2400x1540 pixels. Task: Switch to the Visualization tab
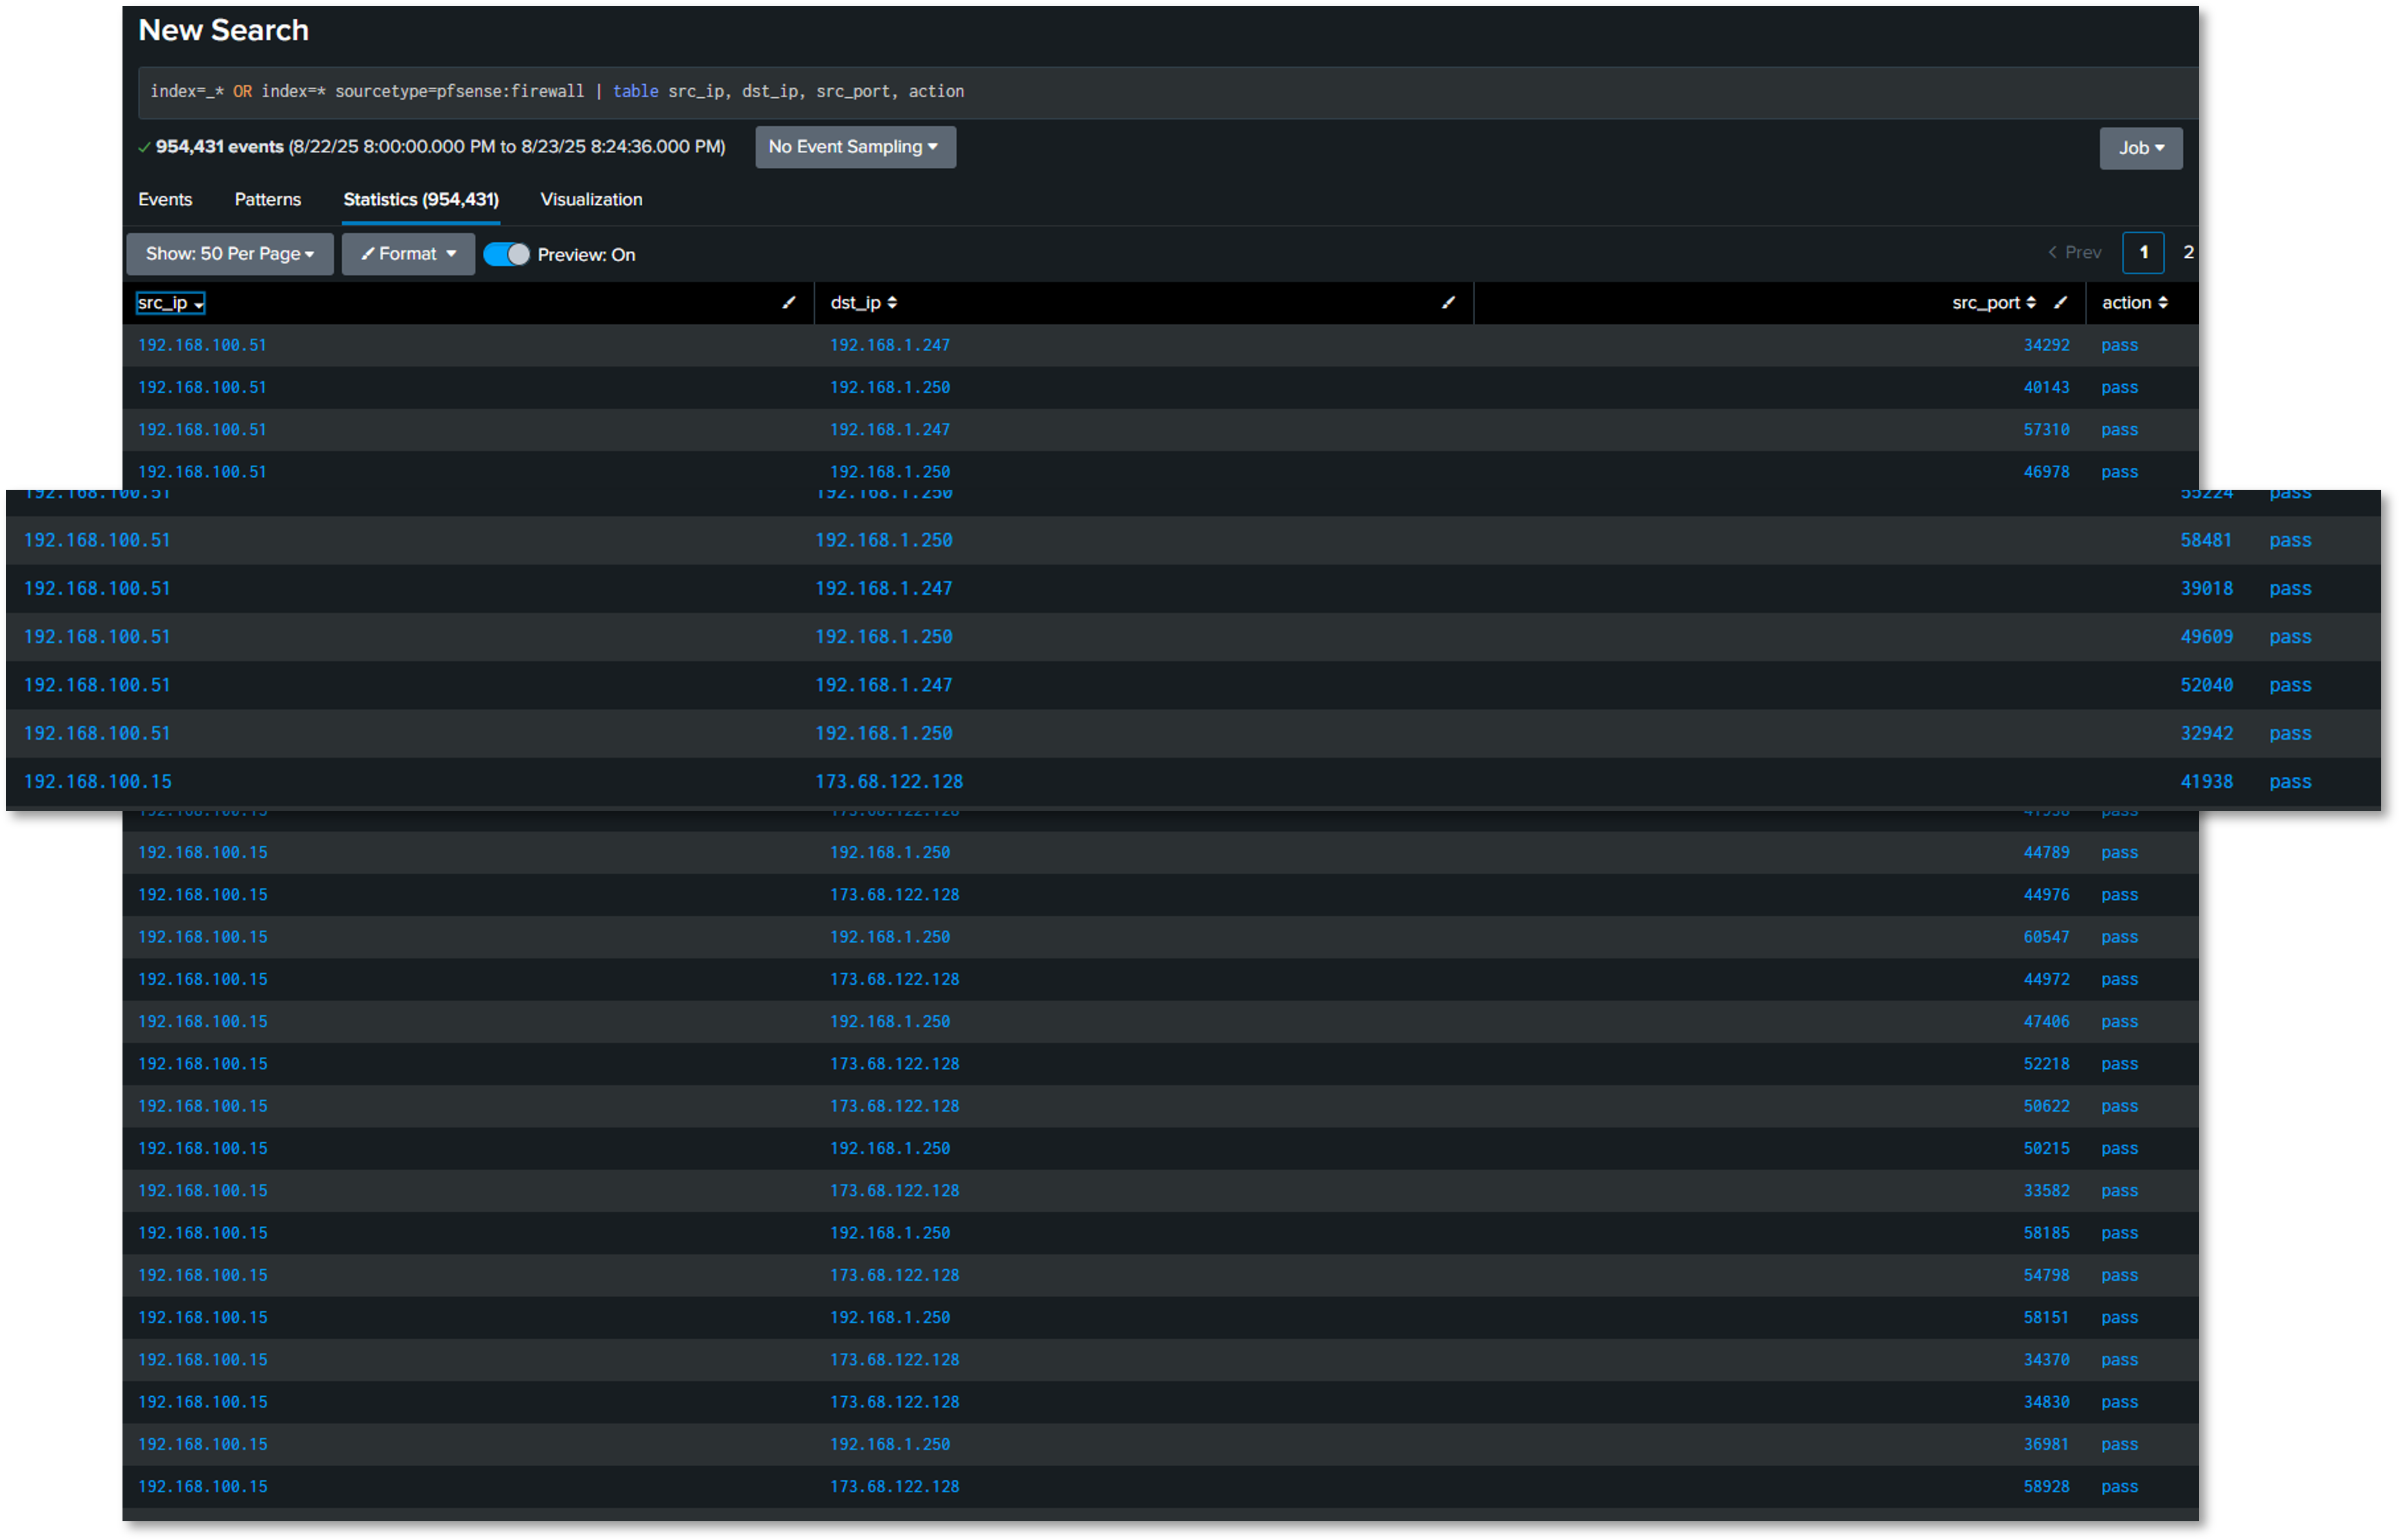point(591,199)
